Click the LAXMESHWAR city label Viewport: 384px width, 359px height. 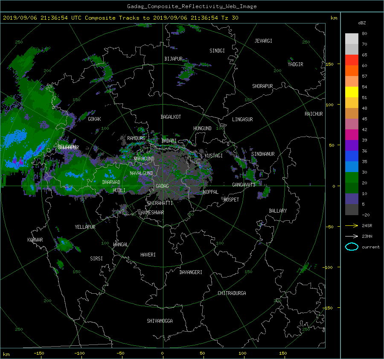151,213
